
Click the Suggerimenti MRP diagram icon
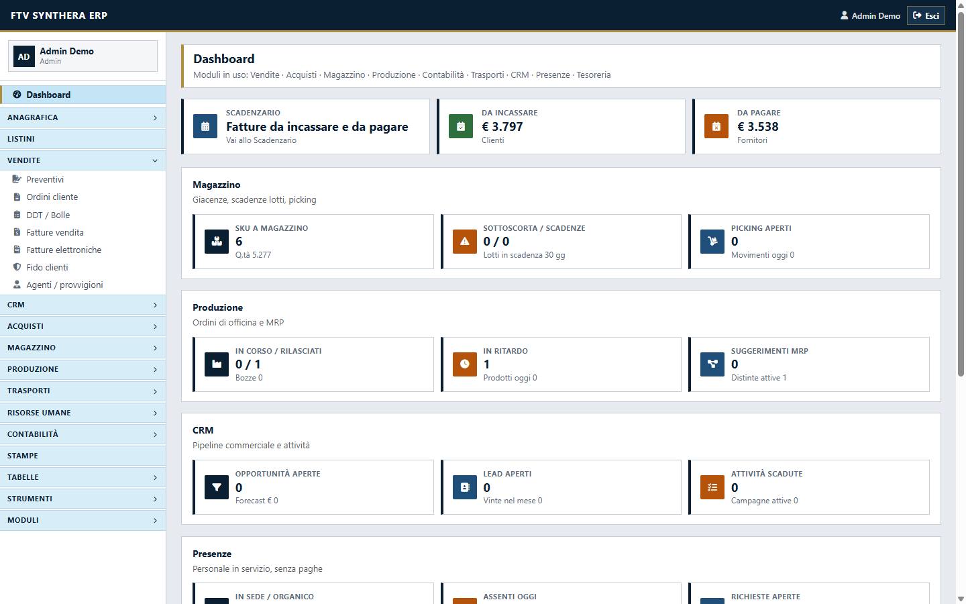pos(712,364)
